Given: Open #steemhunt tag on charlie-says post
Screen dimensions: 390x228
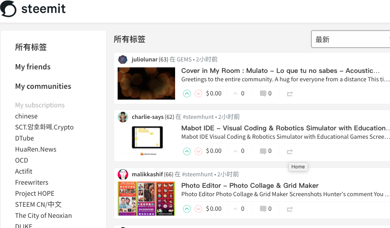Looking at the screenshot, I should coord(198,117).
